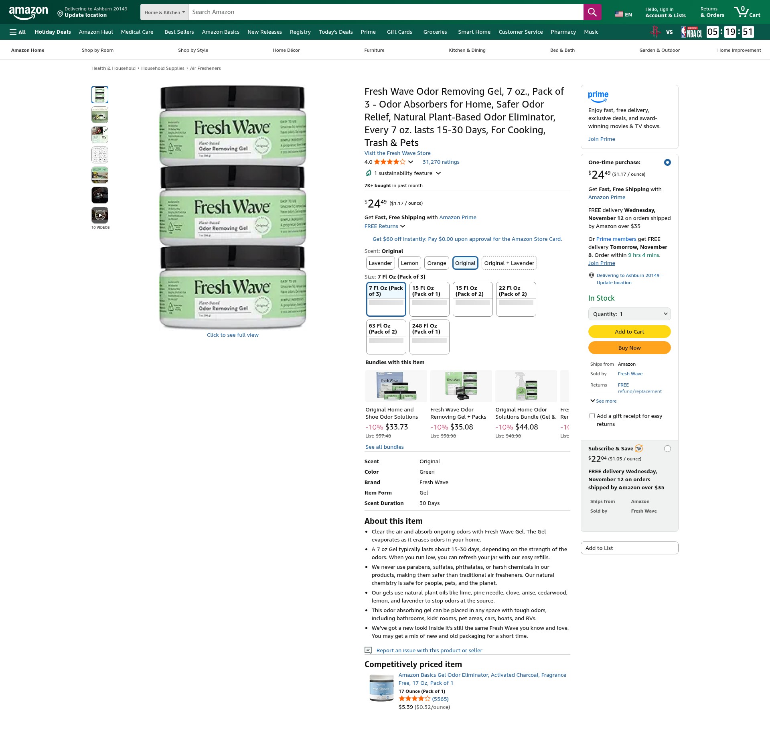The image size is (770, 739).
Task: Click the Subscribe & Save icon
Action: [x=639, y=448]
